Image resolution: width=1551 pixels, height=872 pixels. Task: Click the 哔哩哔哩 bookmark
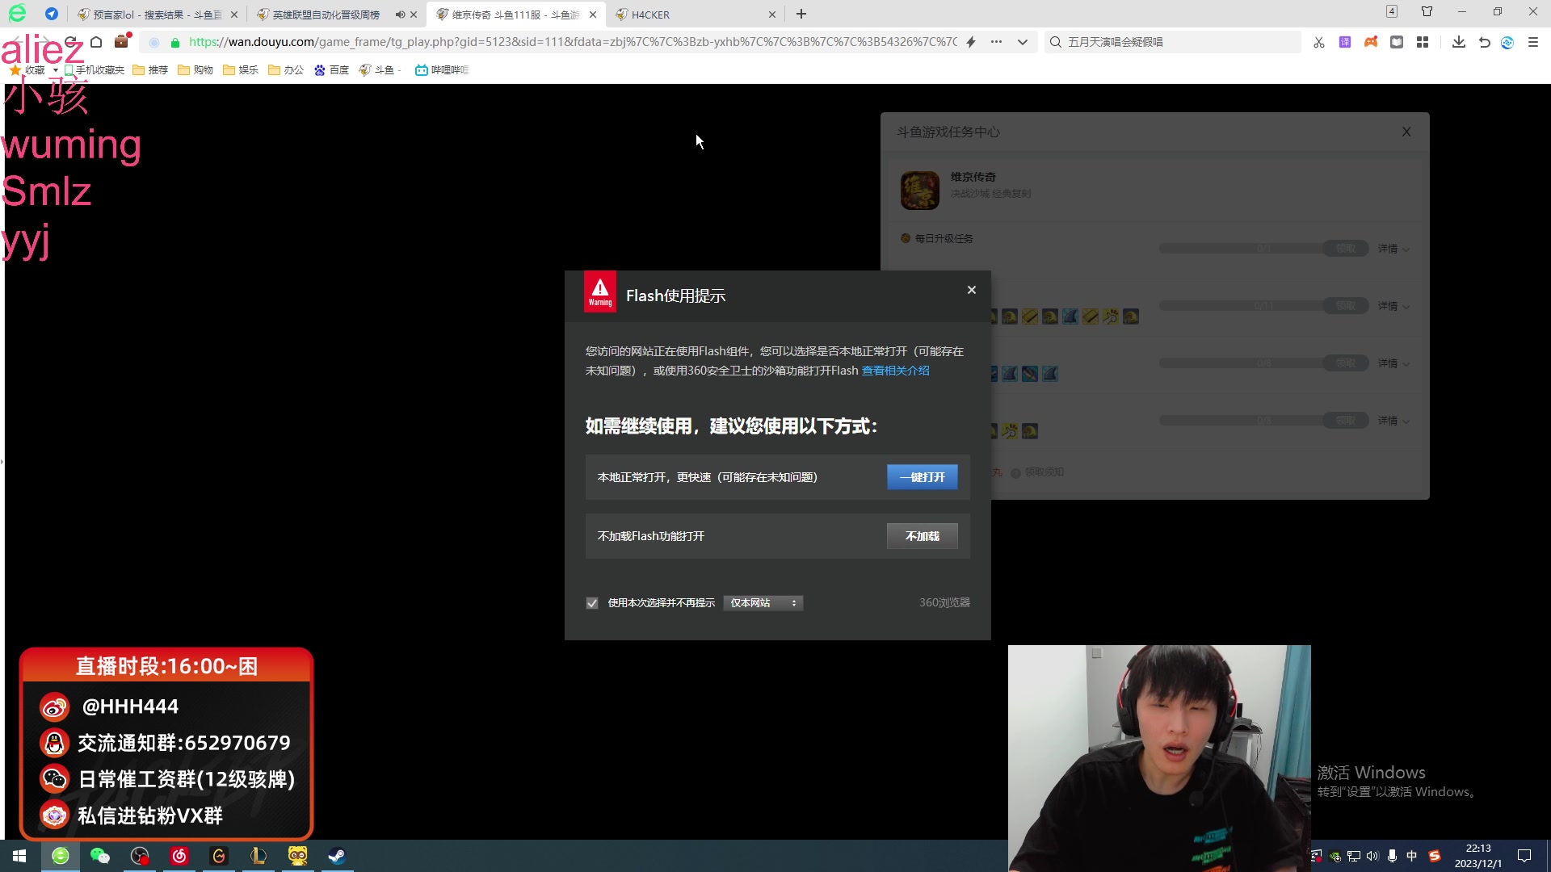click(x=442, y=70)
